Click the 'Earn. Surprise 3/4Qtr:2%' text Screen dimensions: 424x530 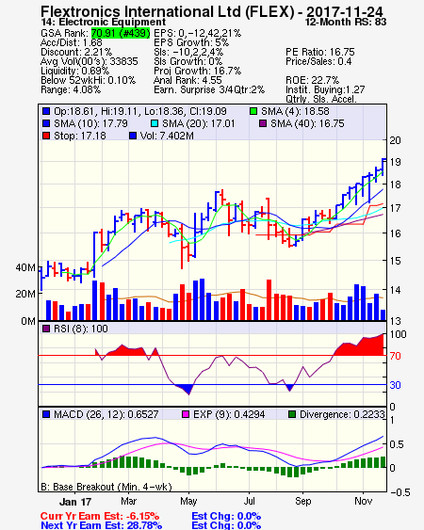pos(209,90)
